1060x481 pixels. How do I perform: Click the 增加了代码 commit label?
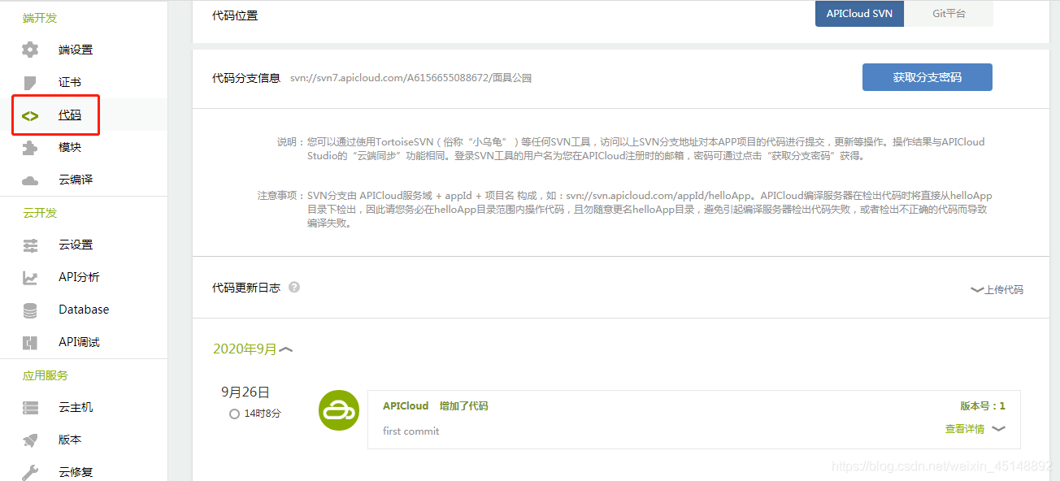[463, 405]
